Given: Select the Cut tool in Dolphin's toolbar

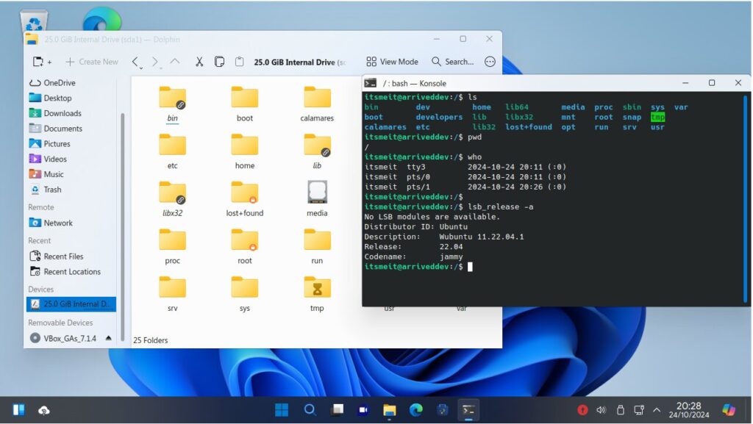Looking at the screenshot, I should [x=199, y=62].
